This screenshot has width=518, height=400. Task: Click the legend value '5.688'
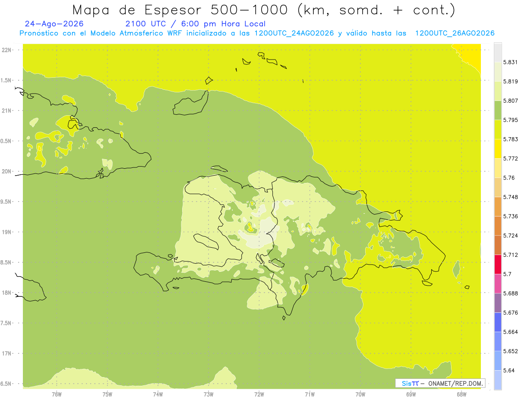510,293
